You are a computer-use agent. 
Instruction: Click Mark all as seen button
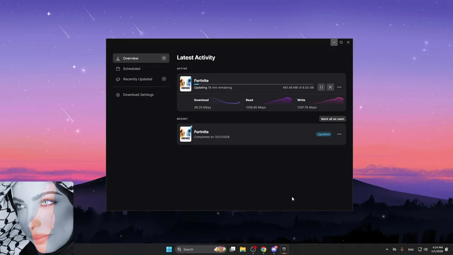pos(332,119)
